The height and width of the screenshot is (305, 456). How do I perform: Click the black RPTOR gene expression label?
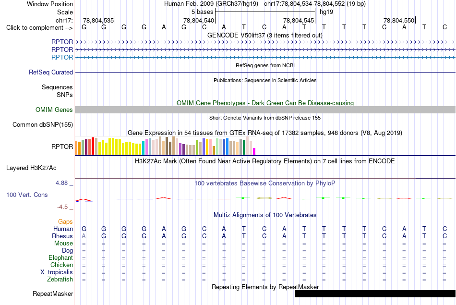62,146
